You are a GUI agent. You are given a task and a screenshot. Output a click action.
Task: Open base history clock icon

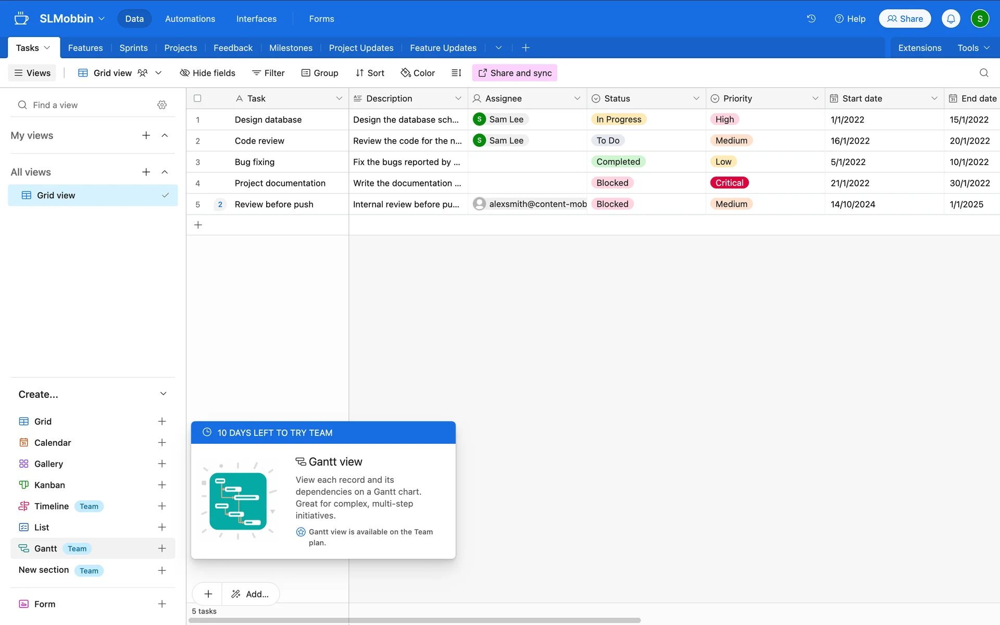tap(811, 19)
